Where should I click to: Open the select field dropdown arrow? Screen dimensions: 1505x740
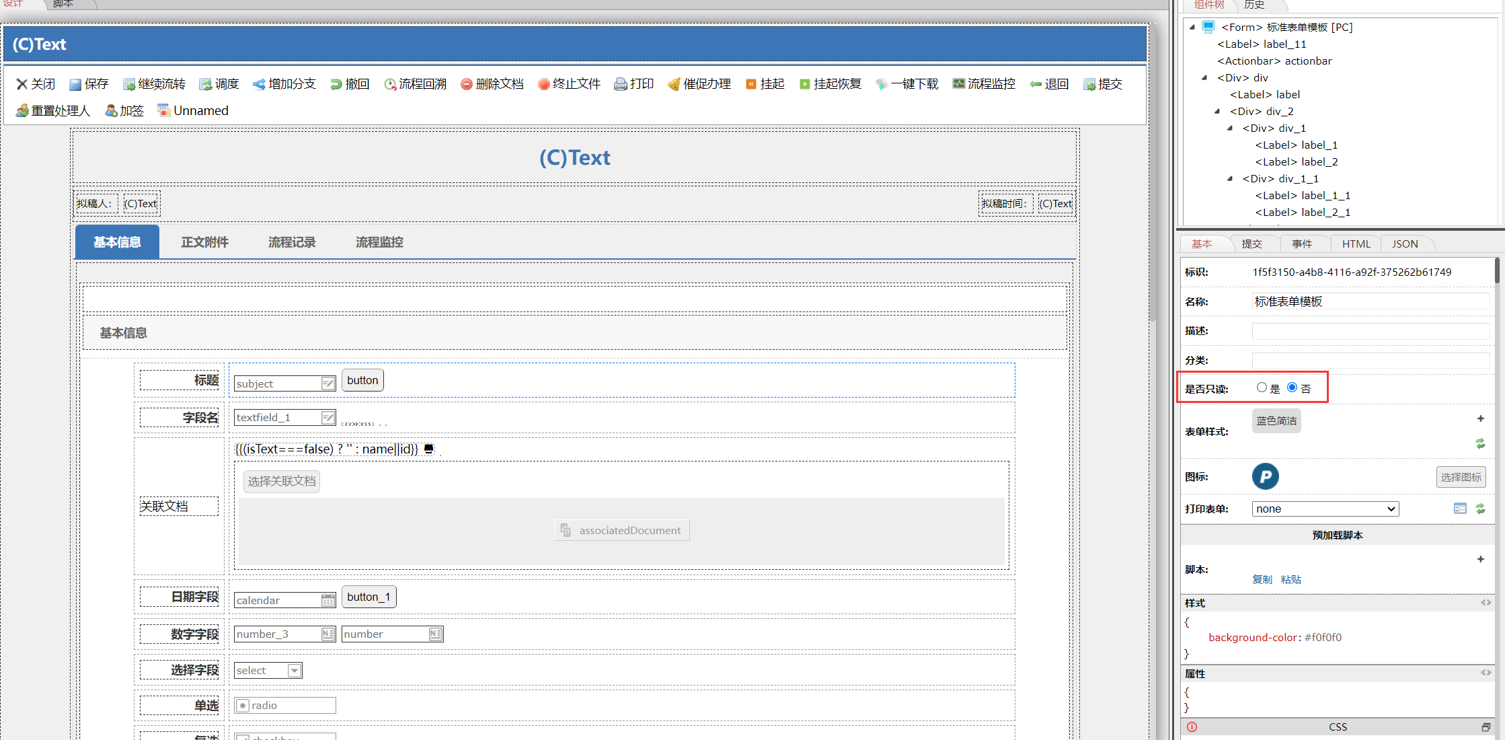pos(294,671)
